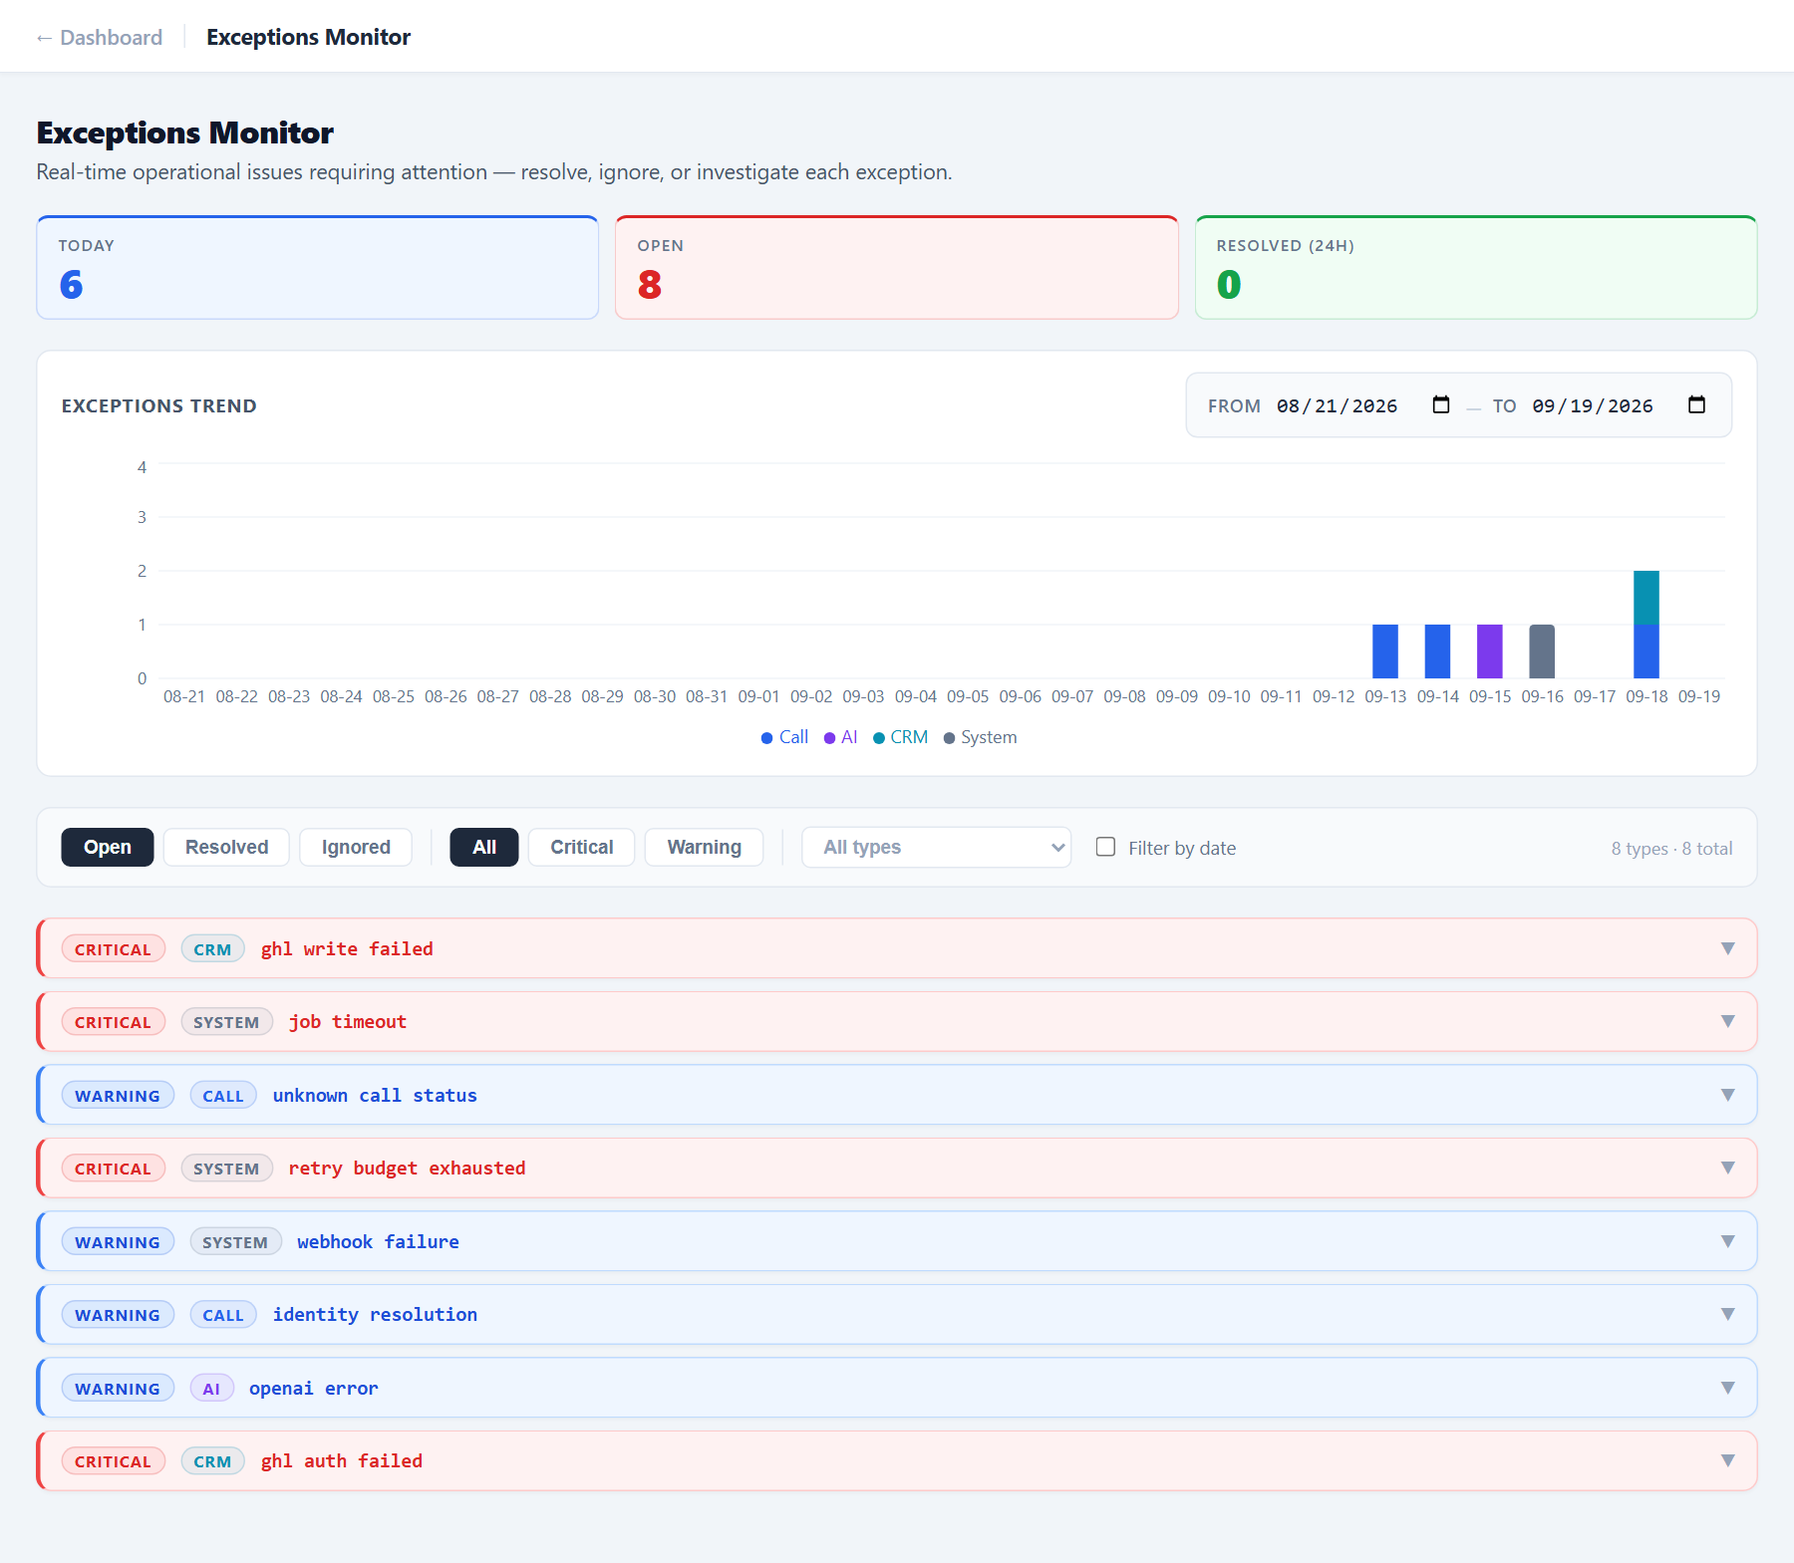Click the '8 types · 8 total' summary

pyautogui.click(x=1671, y=848)
